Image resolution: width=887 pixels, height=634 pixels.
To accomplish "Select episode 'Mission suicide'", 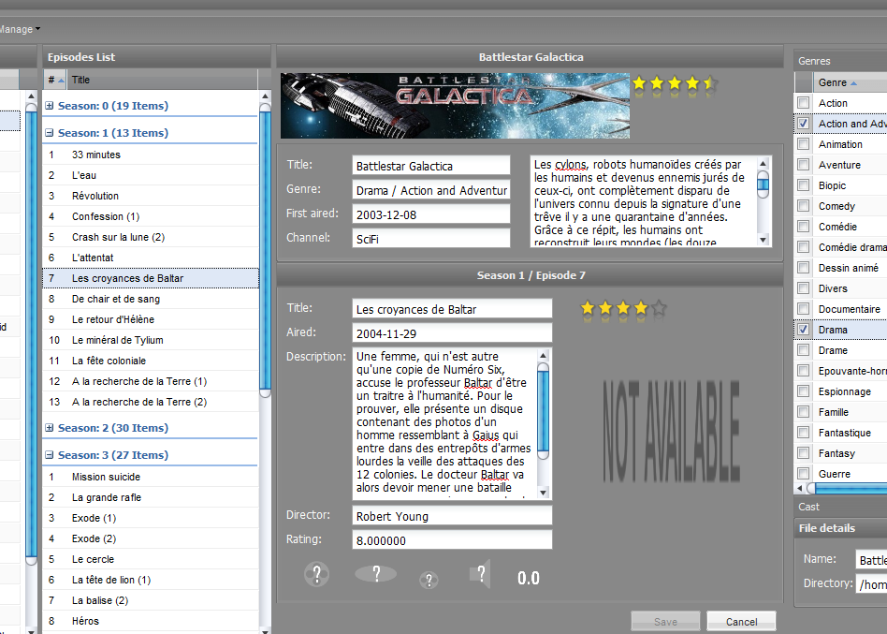I will pos(151,477).
